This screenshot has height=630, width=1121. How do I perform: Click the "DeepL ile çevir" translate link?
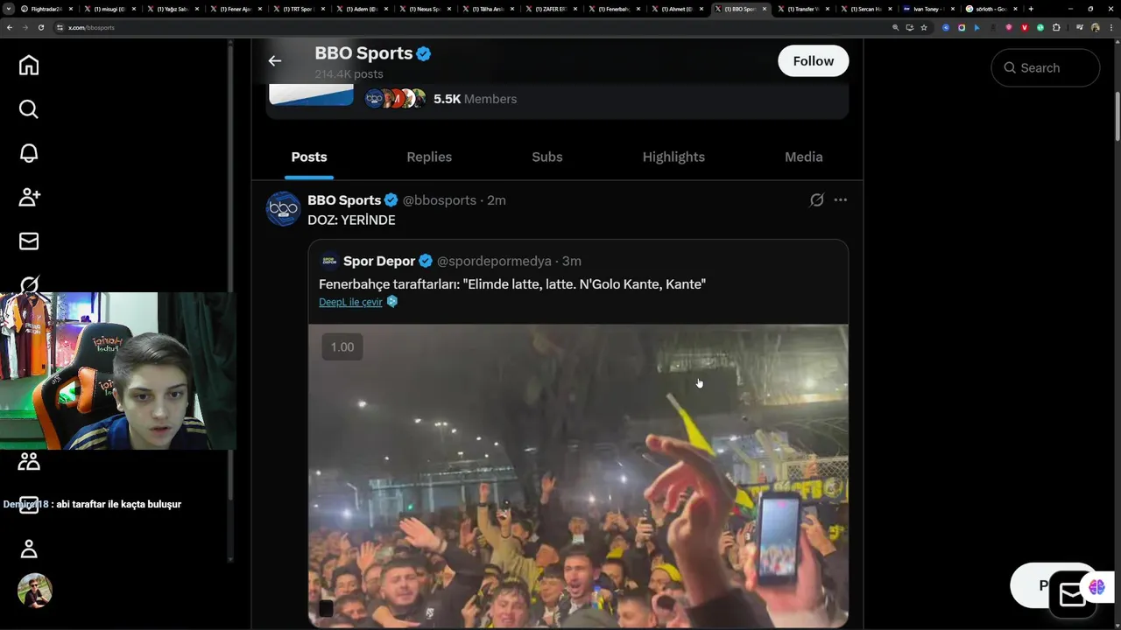click(x=350, y=302)
